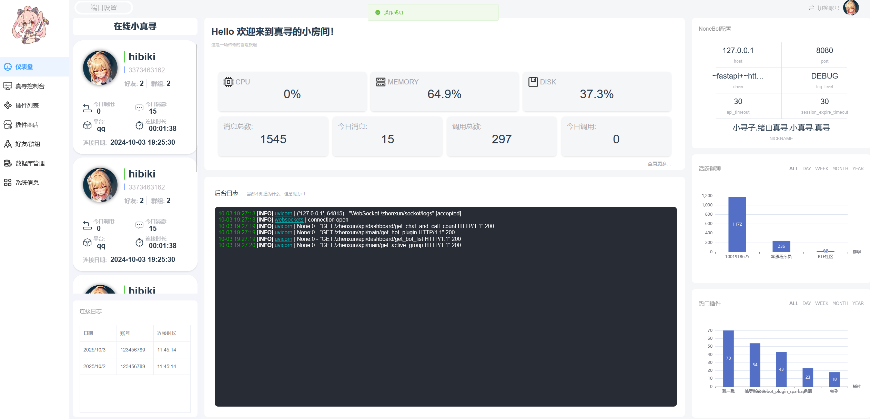870x419 pixels.
Task: Switch hot plugins chart to MONTH view
Action: pos(840,303)
